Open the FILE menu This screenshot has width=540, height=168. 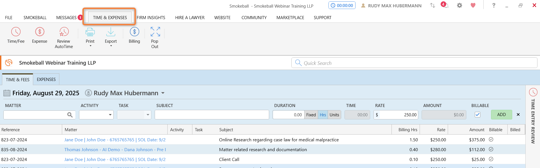tap(9, 17)
